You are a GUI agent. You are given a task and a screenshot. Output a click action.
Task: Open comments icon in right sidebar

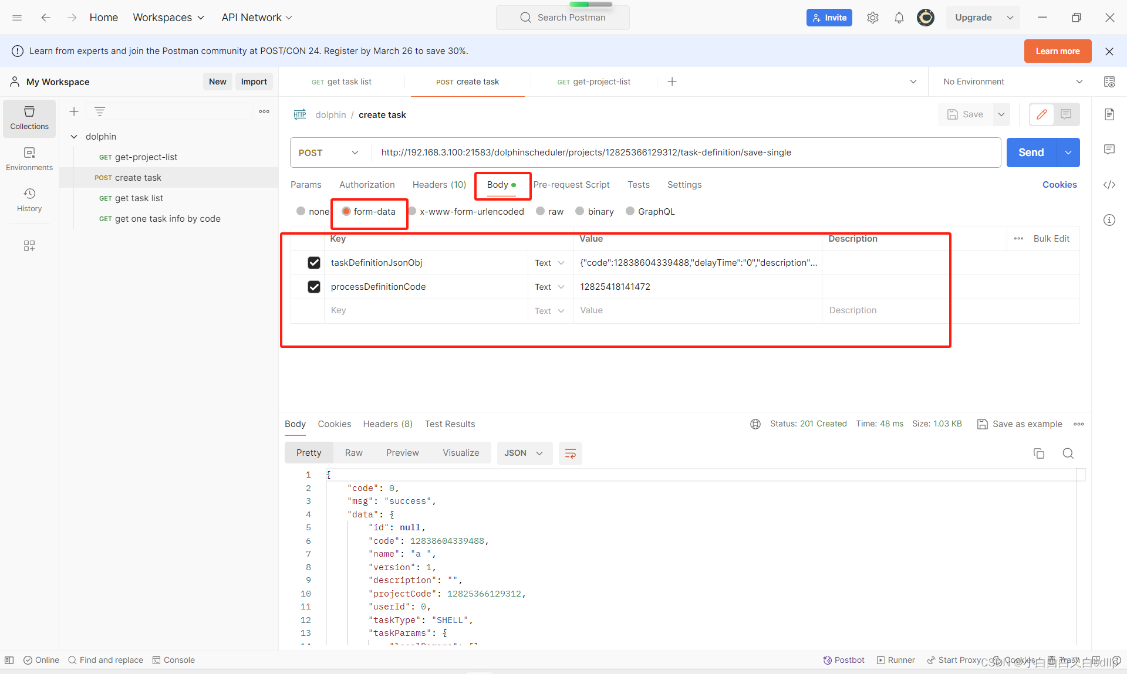(x=1109, y=150)
